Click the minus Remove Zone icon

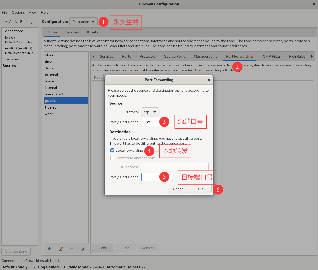(x=71, y=249)
